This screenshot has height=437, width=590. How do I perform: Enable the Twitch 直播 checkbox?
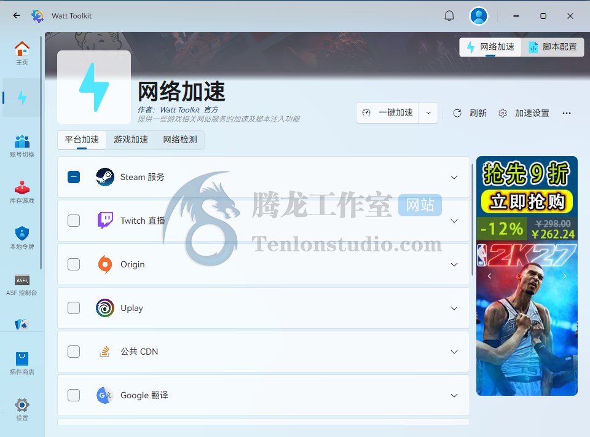pyautogui.click(x=74, y=221)
